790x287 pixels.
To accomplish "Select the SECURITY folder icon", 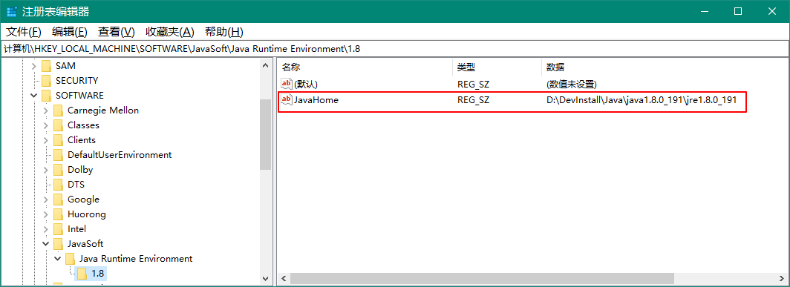I will click(x=46, y=81).
